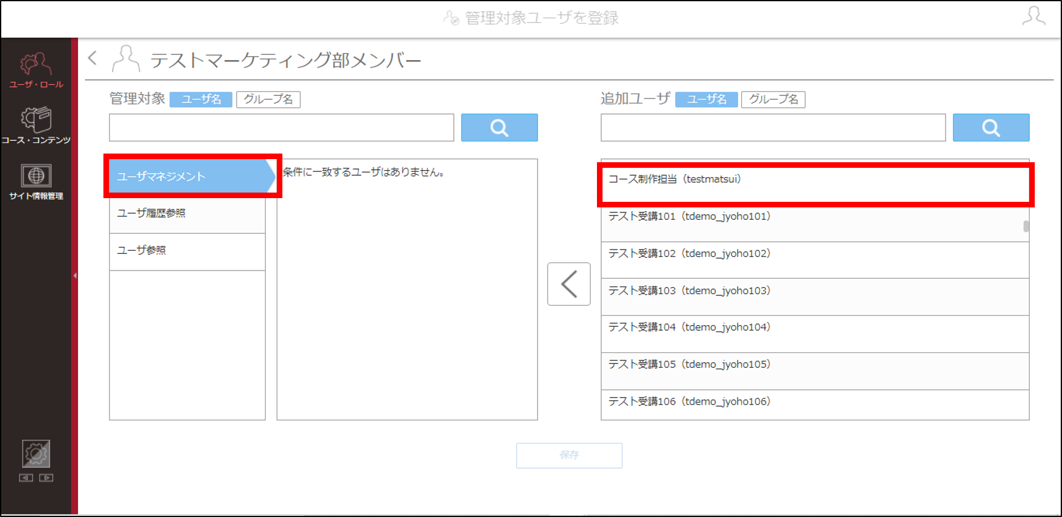Select user テスト受講103 (tdemo_jyoho103)
The height and width of the screenshot is (517, 1062).
[x=815, y=297]
